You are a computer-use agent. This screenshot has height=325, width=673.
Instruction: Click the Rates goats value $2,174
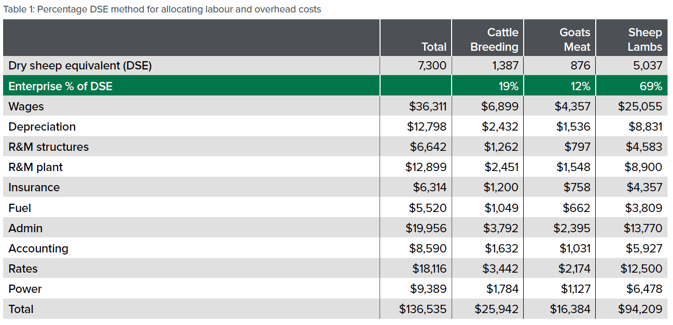(x=573, y=269)
